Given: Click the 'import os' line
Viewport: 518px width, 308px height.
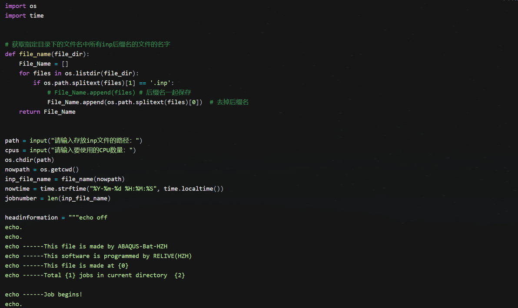Looking at the screenshot, I should coord(21,6).
